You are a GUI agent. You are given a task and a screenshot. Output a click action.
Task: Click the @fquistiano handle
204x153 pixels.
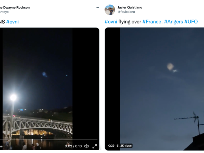[126, 12]
